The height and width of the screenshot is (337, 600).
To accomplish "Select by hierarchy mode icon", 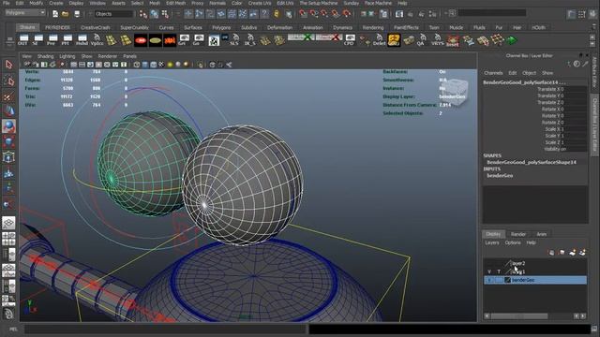I will coord(143,14).
